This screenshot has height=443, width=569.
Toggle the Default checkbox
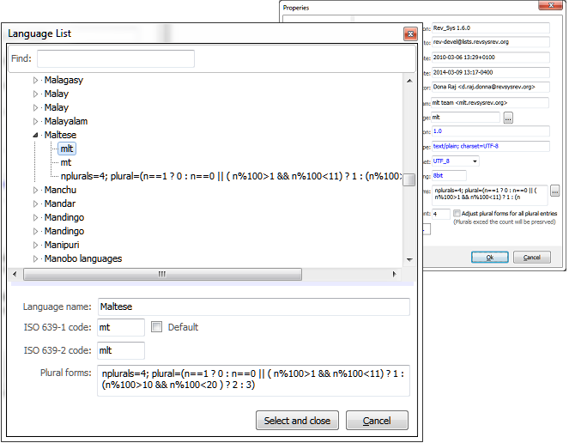pyautogui.click(x=156, y=327)
